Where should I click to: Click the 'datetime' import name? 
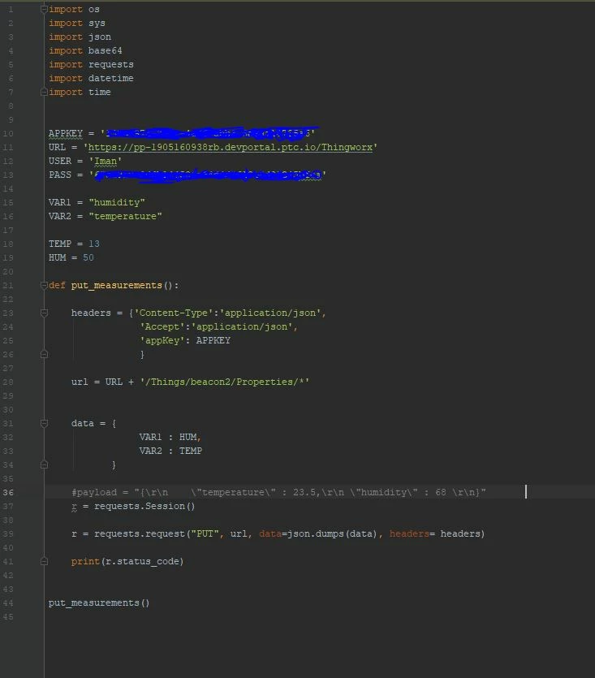coord(111,78)
